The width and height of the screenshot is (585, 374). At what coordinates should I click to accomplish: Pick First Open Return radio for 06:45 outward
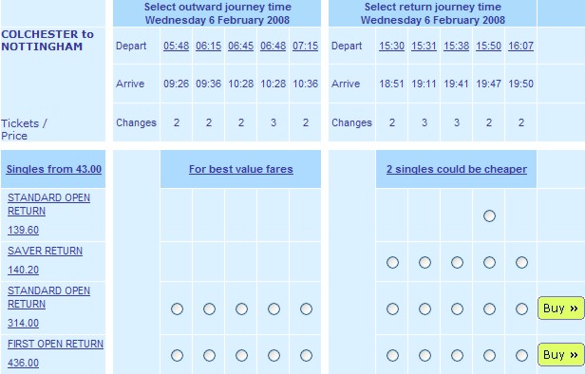[x=241, y=355]
